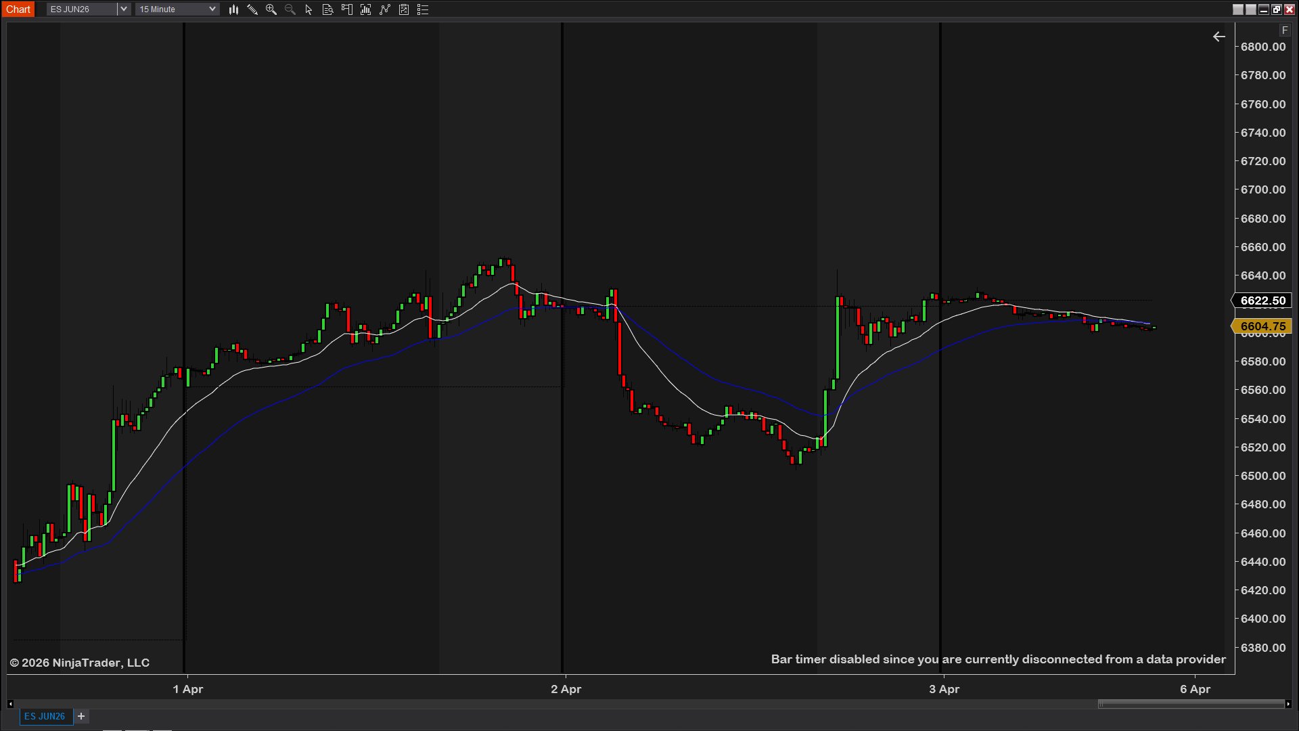The width and height of the screenshot is (1299, 731).
Task: Click the scrollbar right arrow
Action: [x=1288, y=704]
